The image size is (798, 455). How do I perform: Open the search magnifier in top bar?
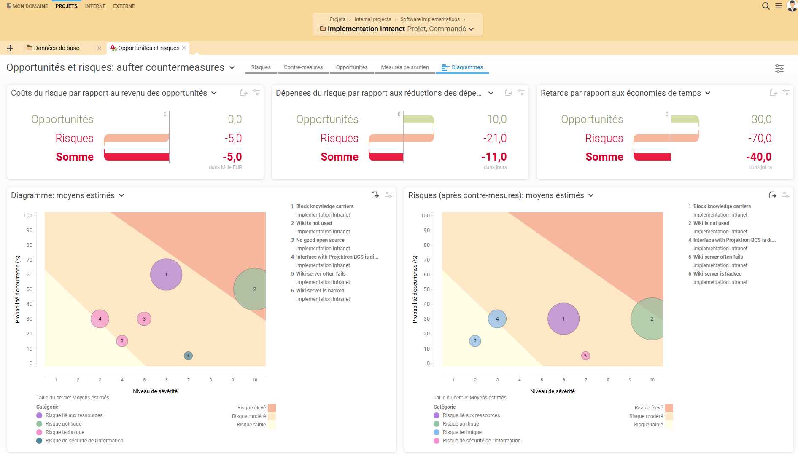click(x=766, y=6)
